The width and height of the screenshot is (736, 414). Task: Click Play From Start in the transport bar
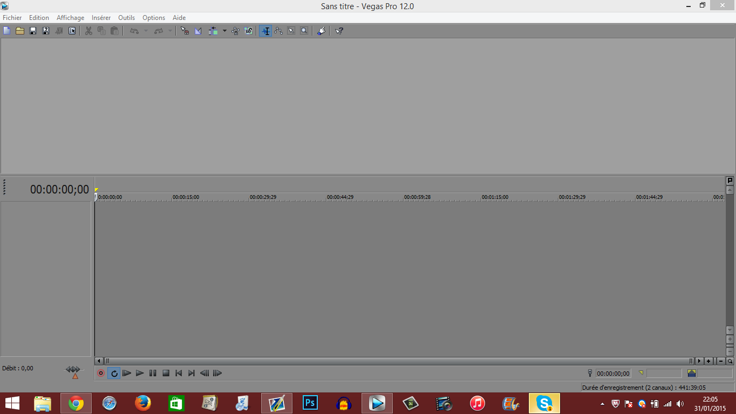(x=127, y=373)
